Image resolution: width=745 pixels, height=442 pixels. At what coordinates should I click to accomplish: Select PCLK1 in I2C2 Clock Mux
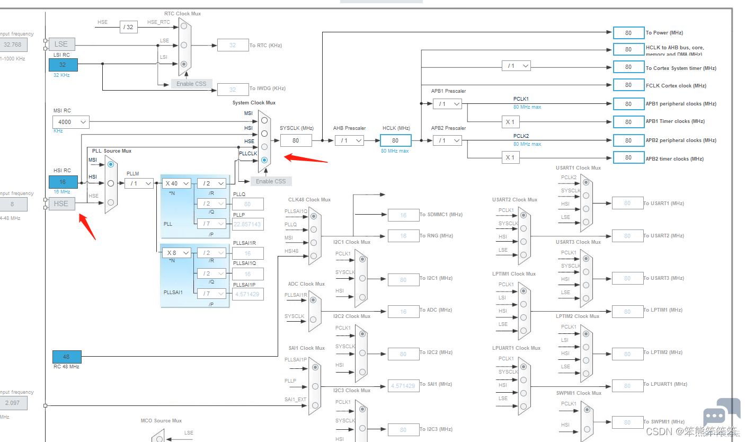pyautogui.click(x=362, y=334)
